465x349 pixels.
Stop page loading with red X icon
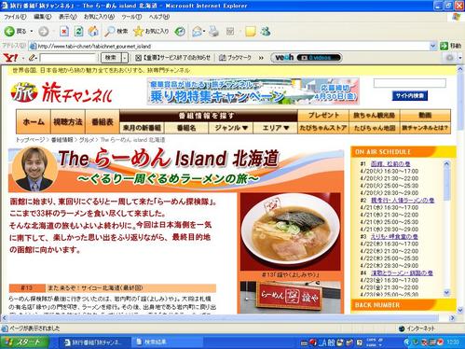pos(64,32)
